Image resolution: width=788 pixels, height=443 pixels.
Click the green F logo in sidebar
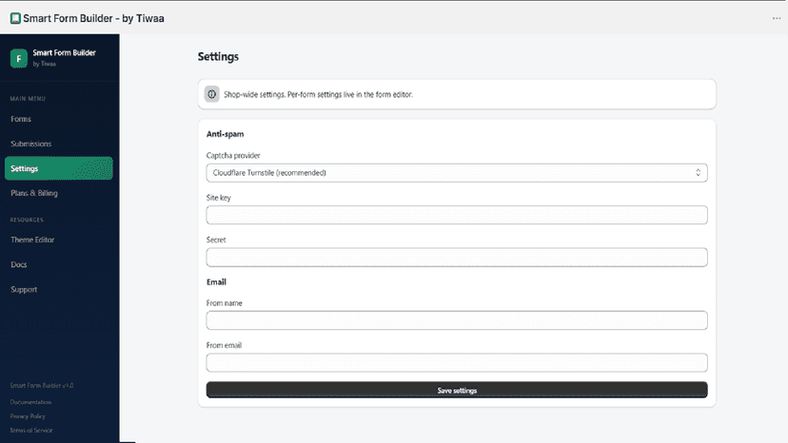pos(19,58)
